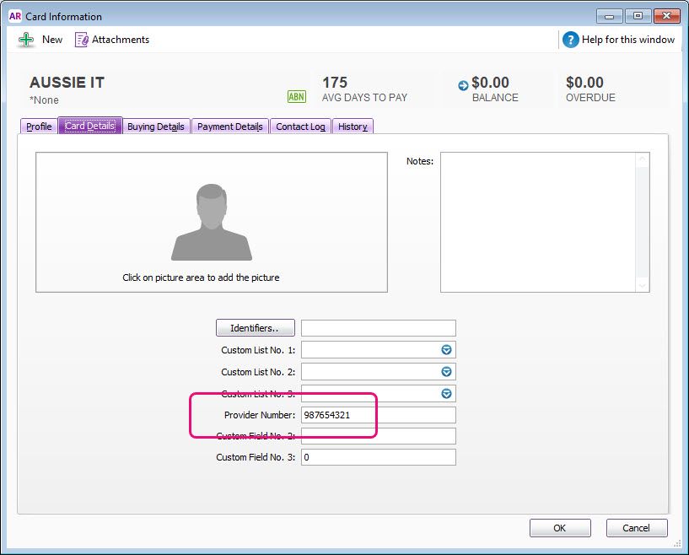The height and width of the screenshot is (555, 689).
Task: Open Help for this window
Action: click(x=619, y=40)
